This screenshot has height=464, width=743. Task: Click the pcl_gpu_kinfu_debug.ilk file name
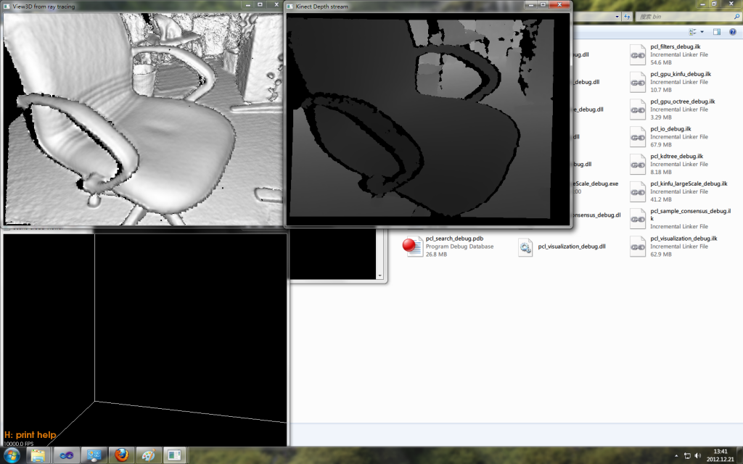(x=681, y=75)
